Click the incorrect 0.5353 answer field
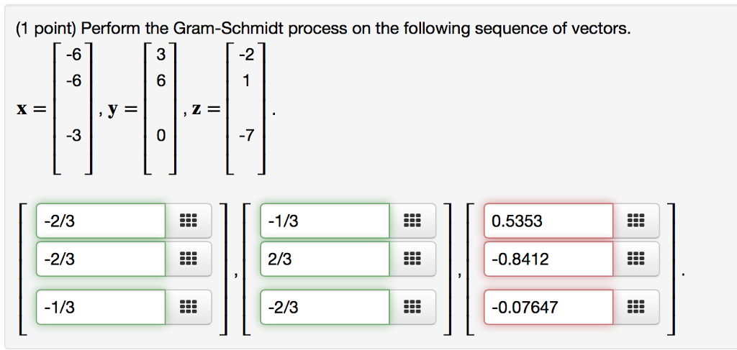This screenshot has height=350, width=737. (549, 221)
